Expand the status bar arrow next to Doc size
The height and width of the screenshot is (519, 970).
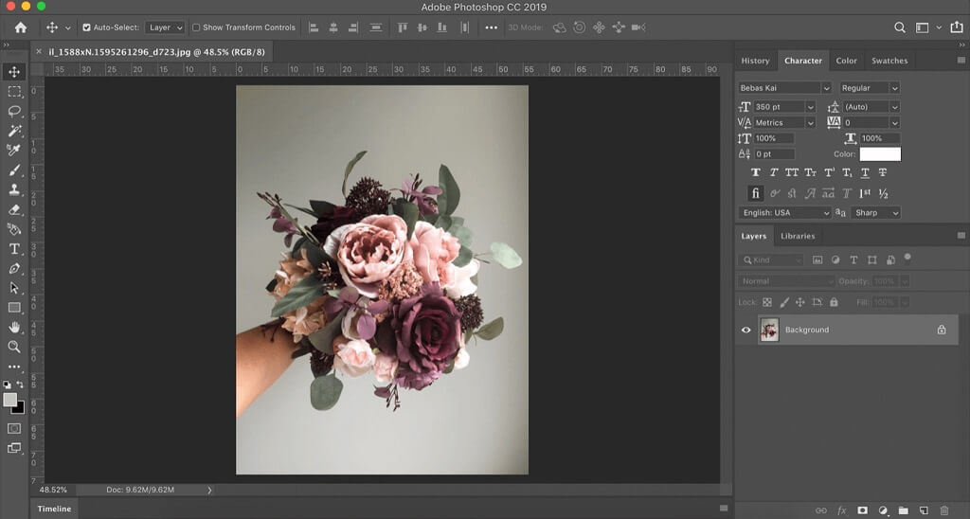click(209, 490)
